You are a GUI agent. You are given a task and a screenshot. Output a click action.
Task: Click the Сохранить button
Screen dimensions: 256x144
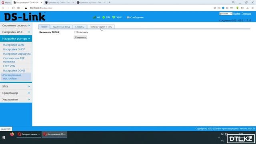tap(80, 37)
